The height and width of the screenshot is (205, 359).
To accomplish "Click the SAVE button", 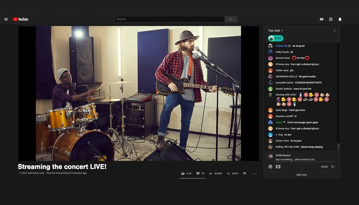I will point(233,174).
